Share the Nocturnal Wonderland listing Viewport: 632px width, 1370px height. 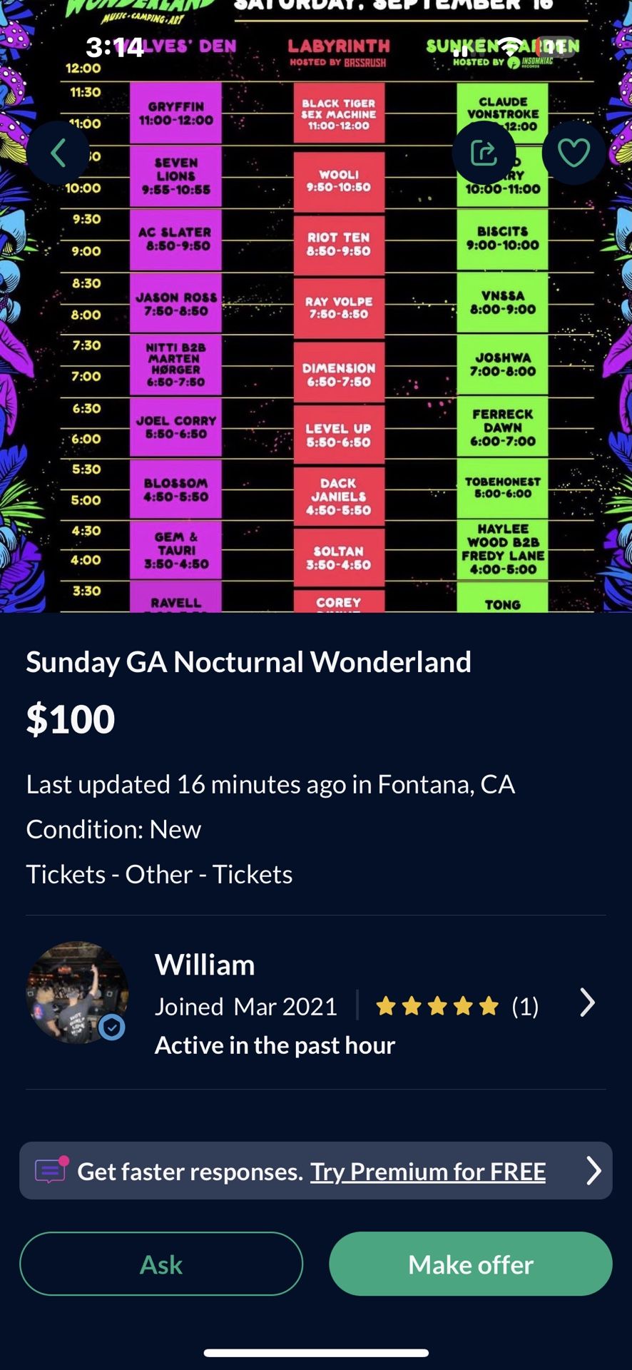coord(484,152)
